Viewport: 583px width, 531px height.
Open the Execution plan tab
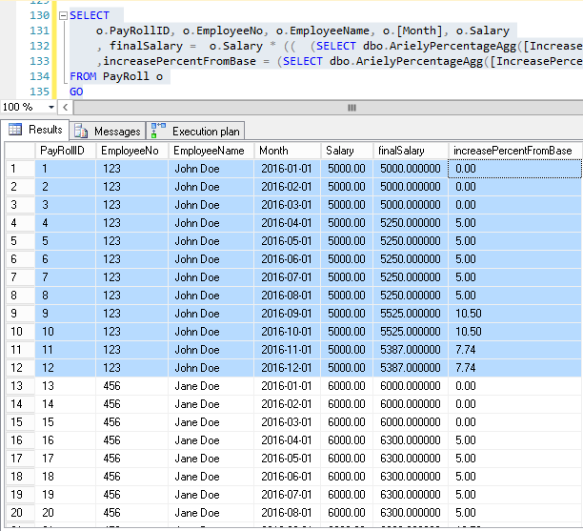tap(206, 131)
